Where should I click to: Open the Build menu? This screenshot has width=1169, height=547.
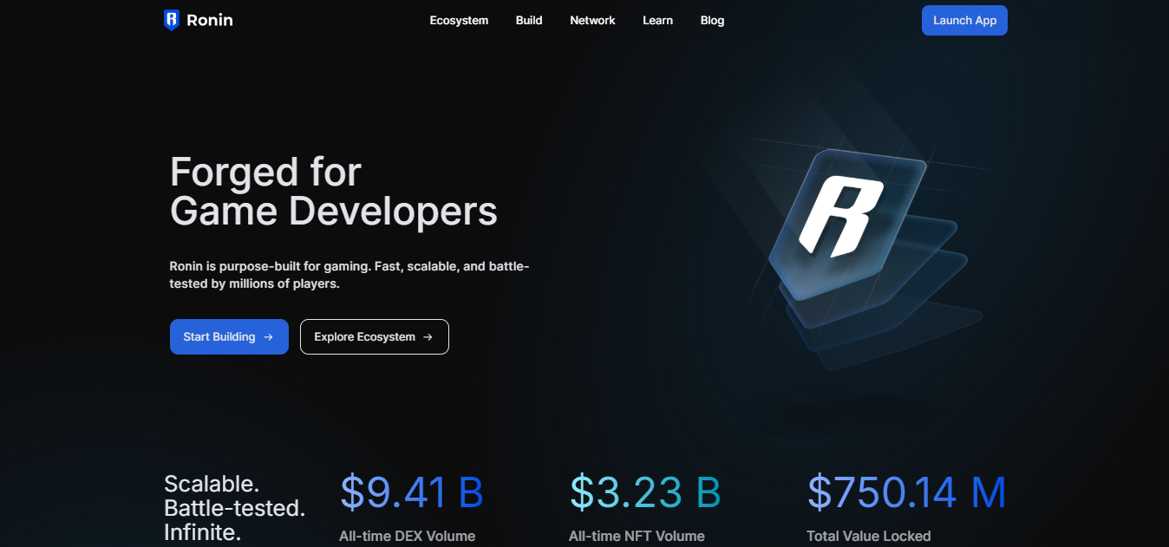(x=529, y=20)
